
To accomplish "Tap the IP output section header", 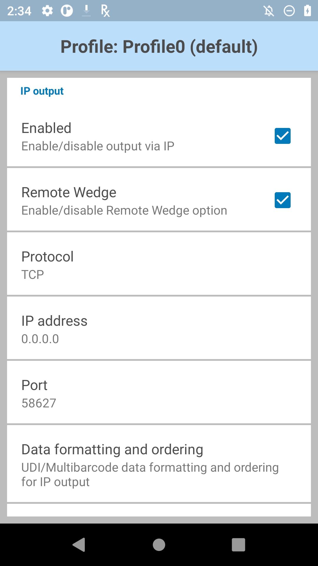I will [42, 91].
